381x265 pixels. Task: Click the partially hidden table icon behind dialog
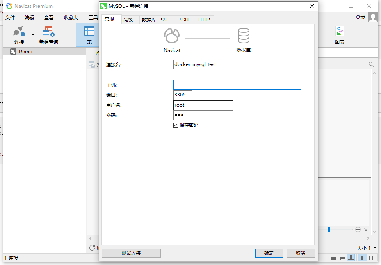coord(92,64)
